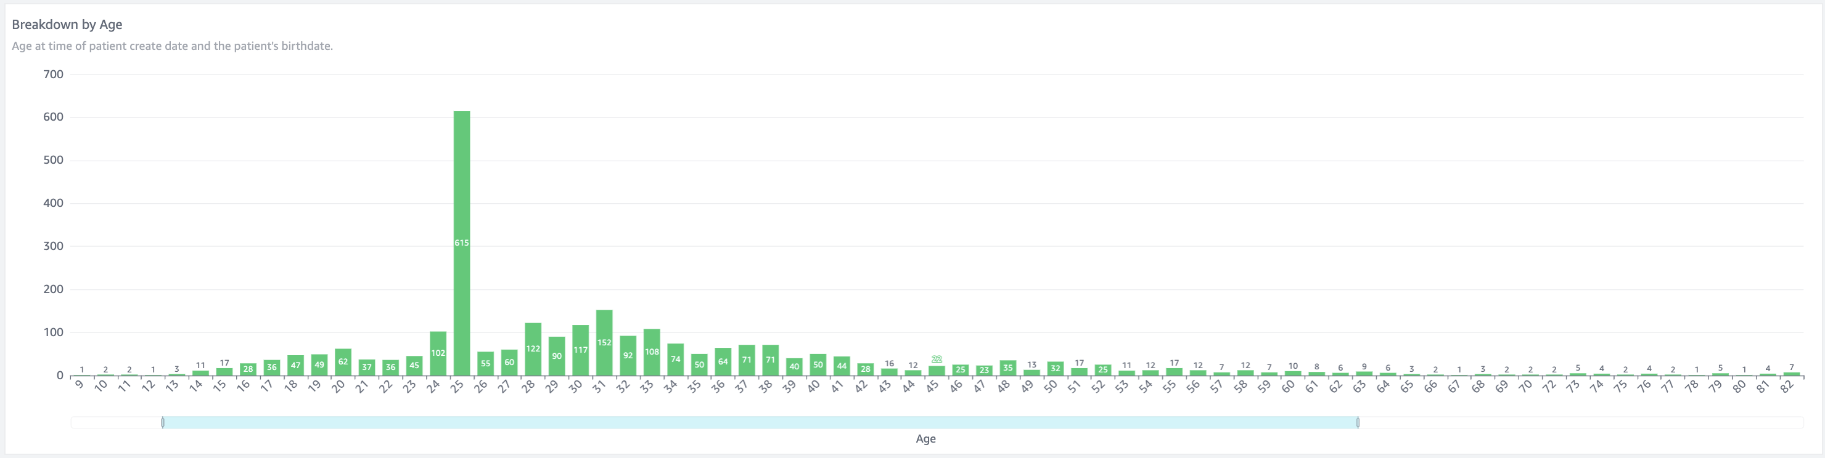Click the bar for age 30 with 117

(x=580, y=350)
